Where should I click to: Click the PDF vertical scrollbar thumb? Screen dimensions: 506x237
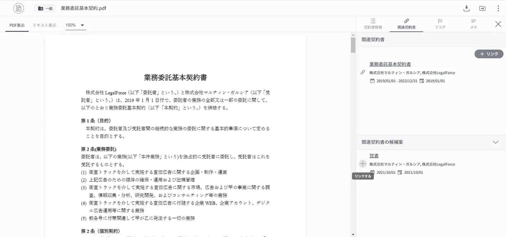coord(353,45)
